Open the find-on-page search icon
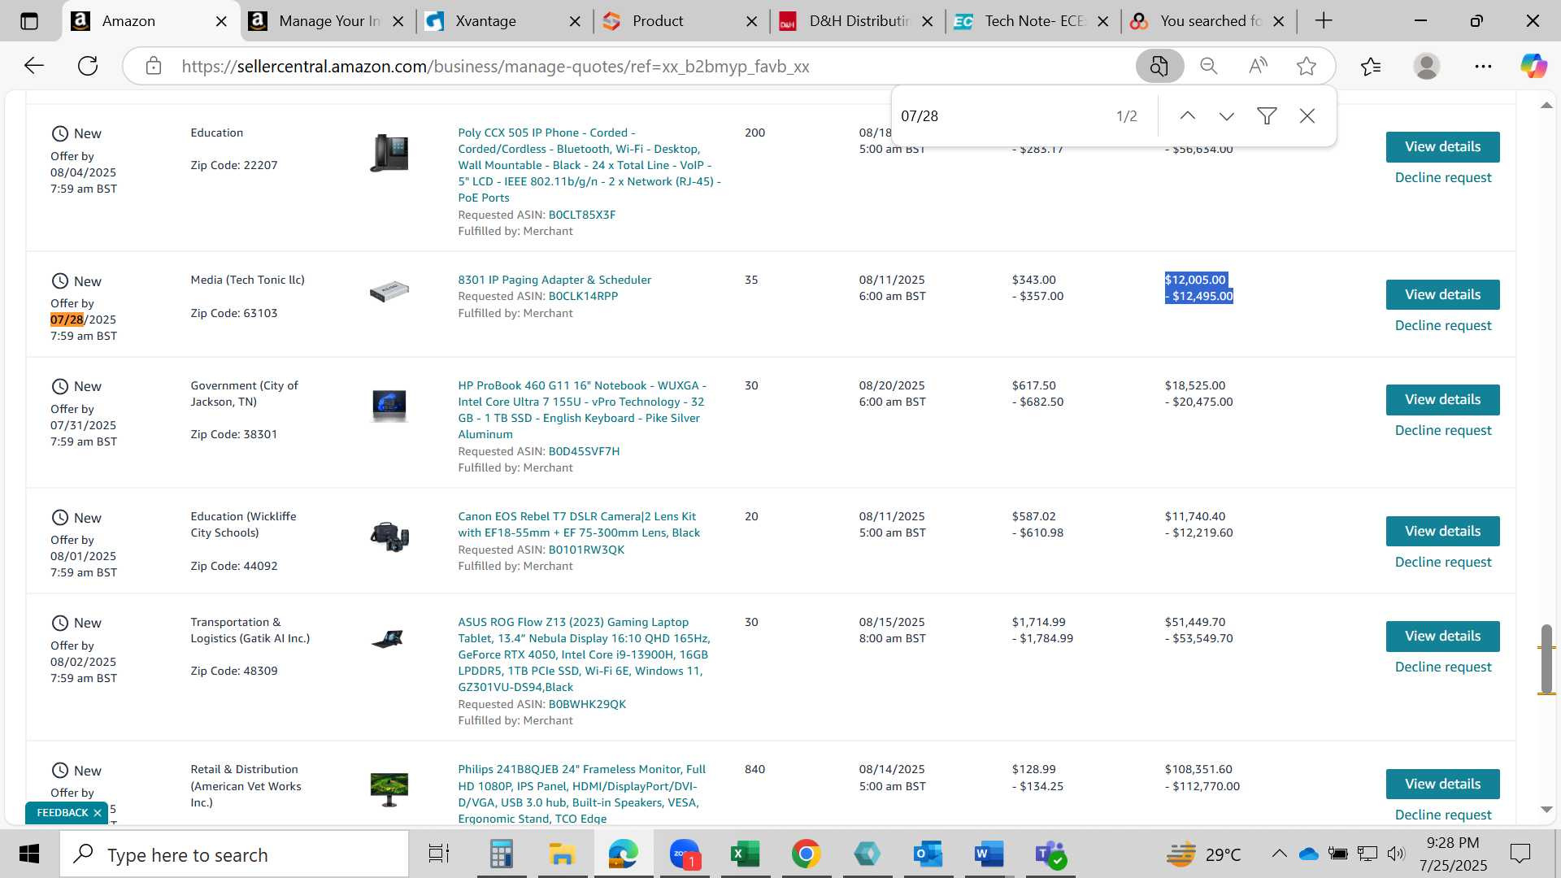 pyautogui.click(x=1159, y=66)
